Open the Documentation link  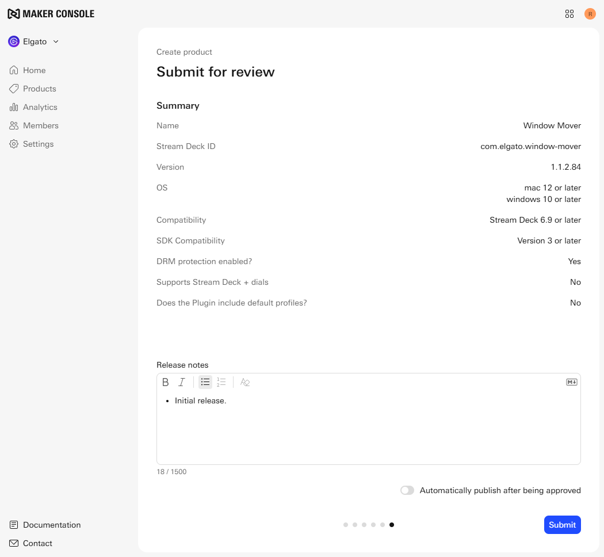click(51, 525)
